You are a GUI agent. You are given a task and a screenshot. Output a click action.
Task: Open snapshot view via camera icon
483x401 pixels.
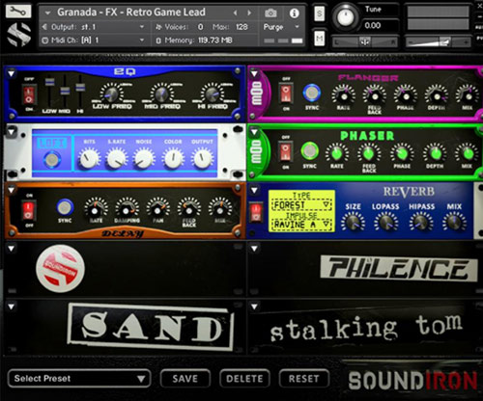270,13
